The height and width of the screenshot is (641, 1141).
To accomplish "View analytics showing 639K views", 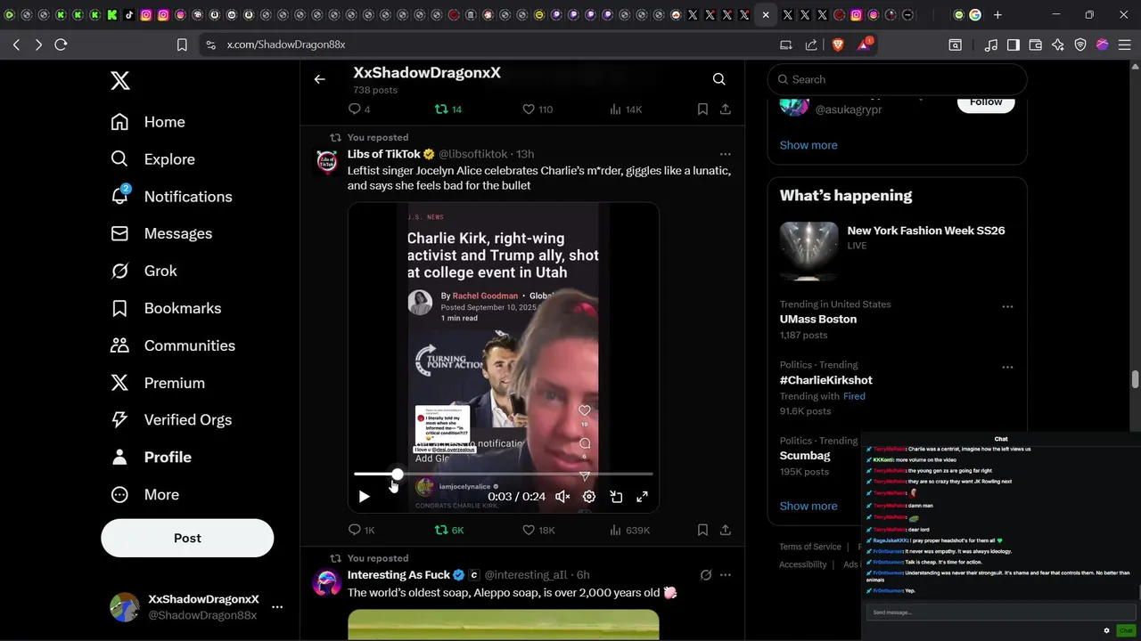I will [629, 531].
